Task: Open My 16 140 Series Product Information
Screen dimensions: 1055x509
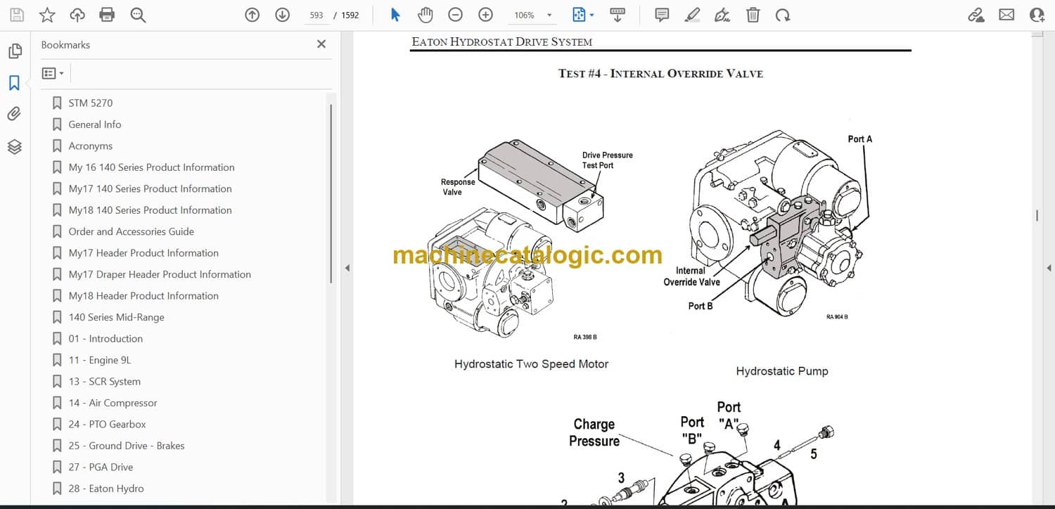Action: click(152, 167)
